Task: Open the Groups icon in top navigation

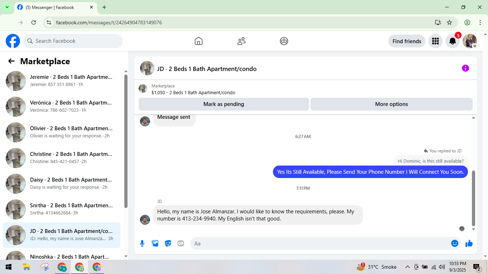Action: pos(284,41)
